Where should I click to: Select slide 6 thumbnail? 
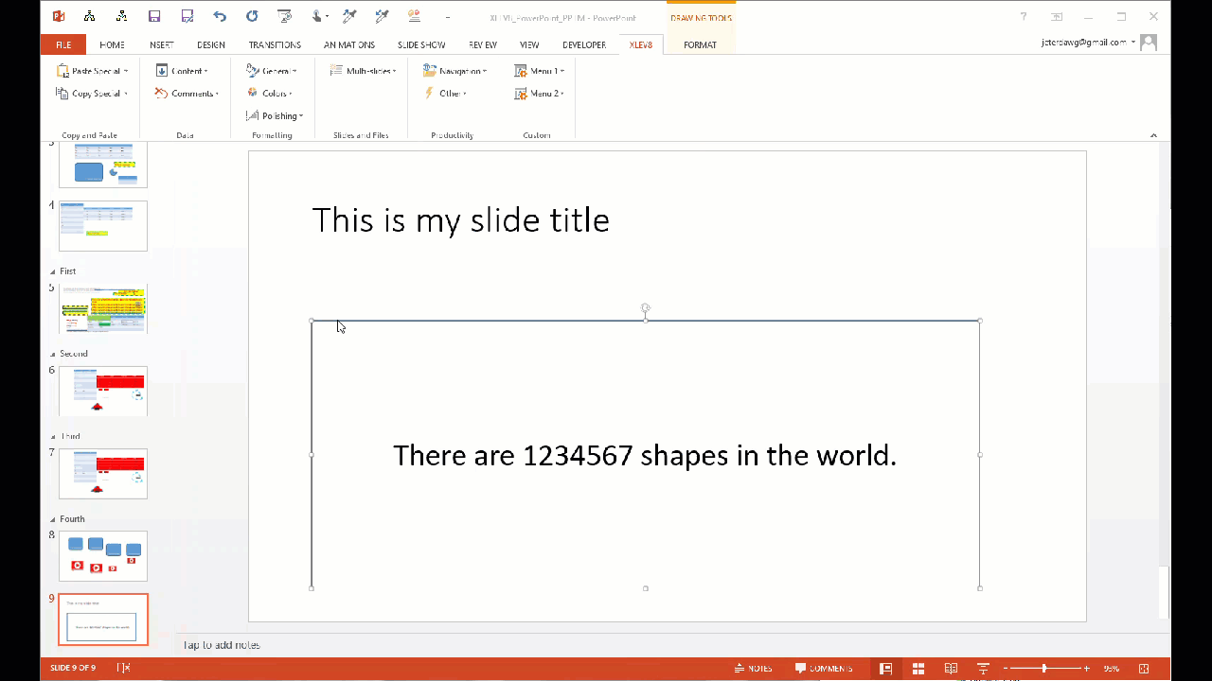pos(103,391)
